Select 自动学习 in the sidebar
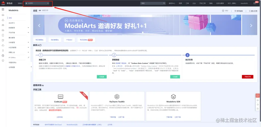Image resolution: width=261 pixels, height=127 pixels. tap(12, 23)
